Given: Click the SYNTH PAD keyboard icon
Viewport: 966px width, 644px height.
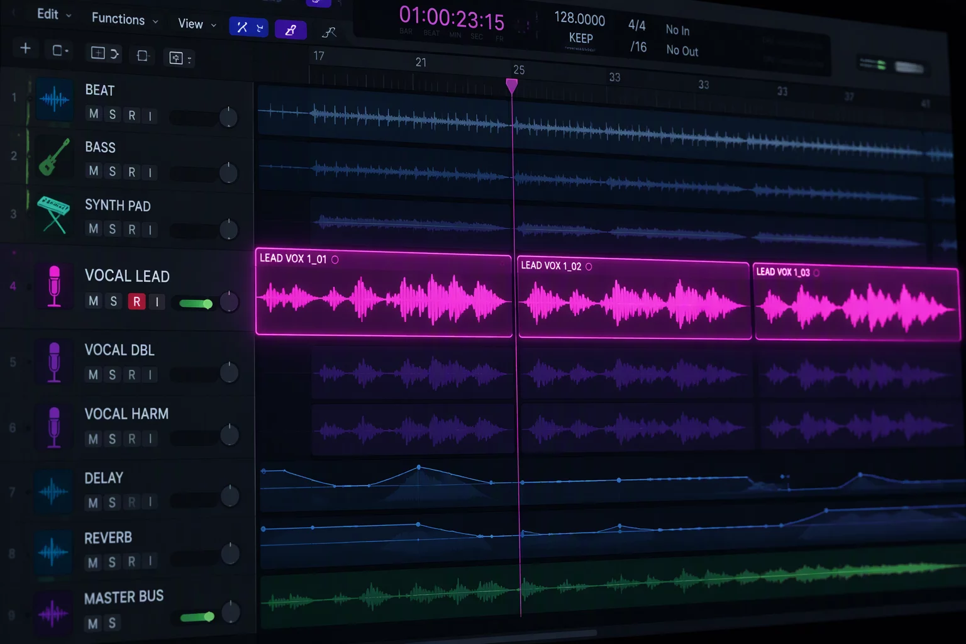Looking at the screenshot, I should click(53, 214).
